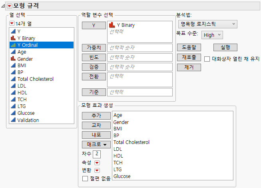Image resolution: width=261 pixels, height=188 pixels.
Task: Open the 매크로 dropdown button
Action: click(x=96, y=144)
